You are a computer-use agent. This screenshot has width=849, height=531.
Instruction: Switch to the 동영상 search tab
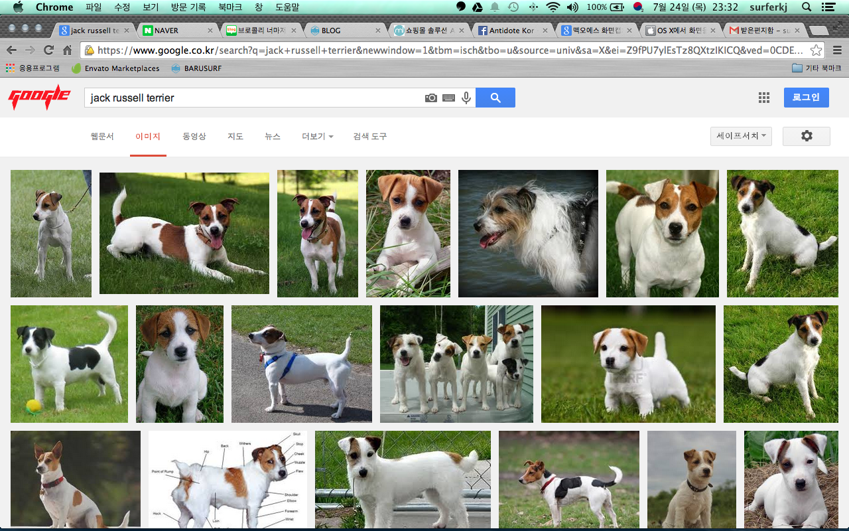point(194,136)
